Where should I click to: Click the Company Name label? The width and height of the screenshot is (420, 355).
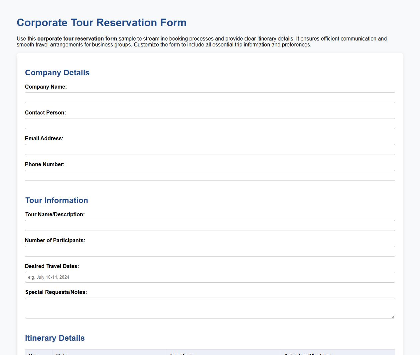[46, 87]
